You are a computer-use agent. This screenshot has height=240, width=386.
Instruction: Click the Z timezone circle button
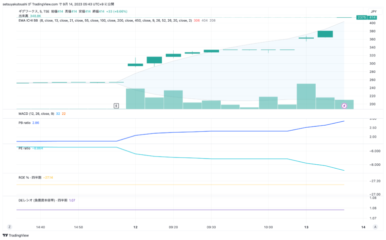coord(9,227)
